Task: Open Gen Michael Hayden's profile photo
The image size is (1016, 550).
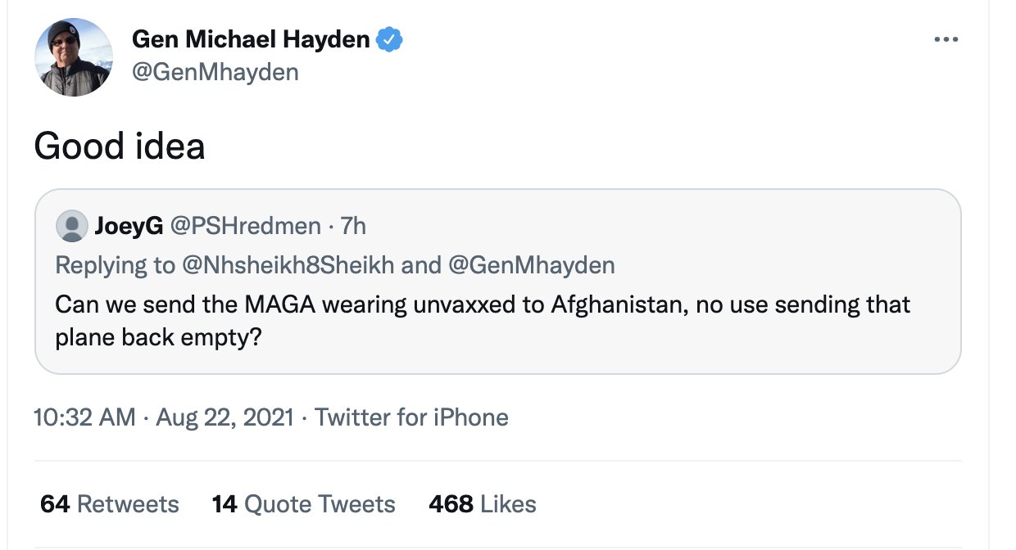Action: click(73, 57)
